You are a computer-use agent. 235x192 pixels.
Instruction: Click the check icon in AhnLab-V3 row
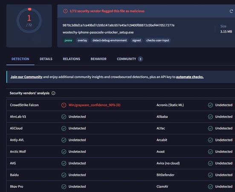pyautogui.click(x=64, y=117)
